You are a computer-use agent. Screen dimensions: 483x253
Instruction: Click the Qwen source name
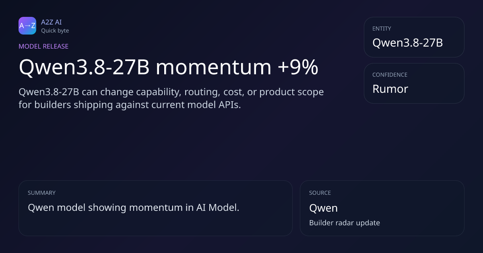point(323,208)
